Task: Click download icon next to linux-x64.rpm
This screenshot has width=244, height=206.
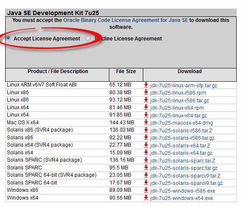Action: pyautogui.click(x=146, y=108)
